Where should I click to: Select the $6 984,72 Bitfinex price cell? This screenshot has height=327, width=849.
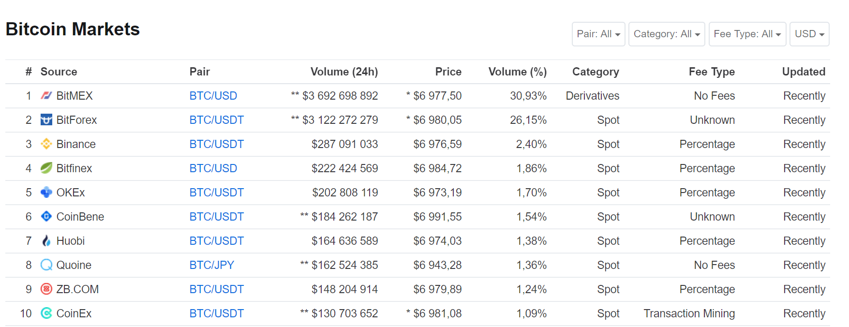(437, 168)
